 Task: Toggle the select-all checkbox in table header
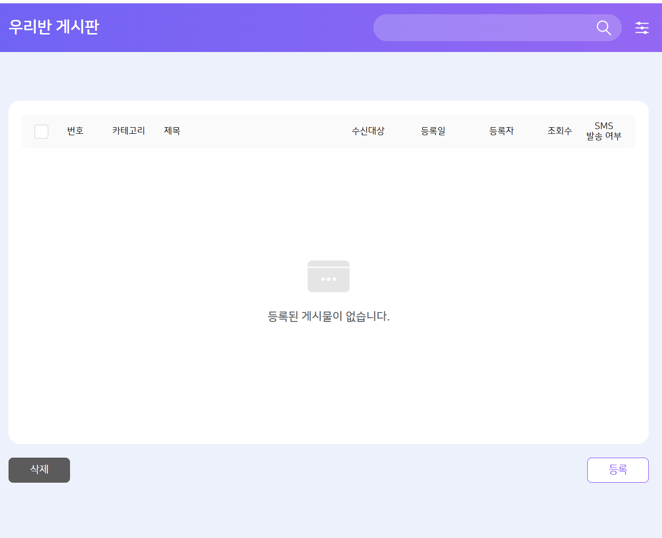42,131
